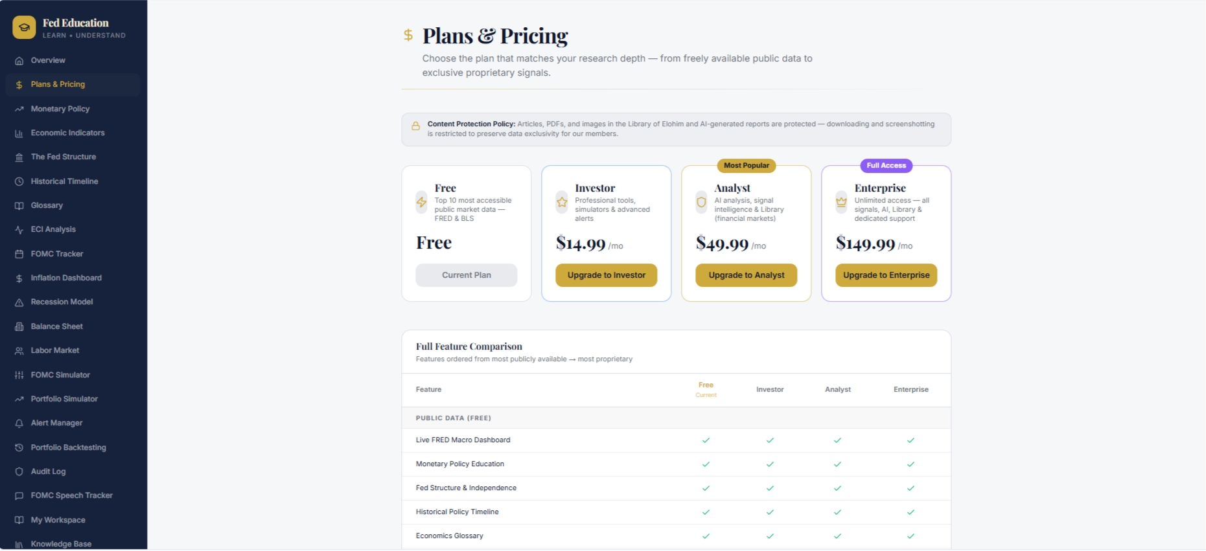
Task: Click the Alert Manager bell icon
Action: point(19,423)
